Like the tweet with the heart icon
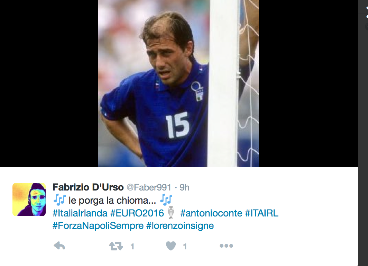The image size is (368, 266). coord(171,246)
